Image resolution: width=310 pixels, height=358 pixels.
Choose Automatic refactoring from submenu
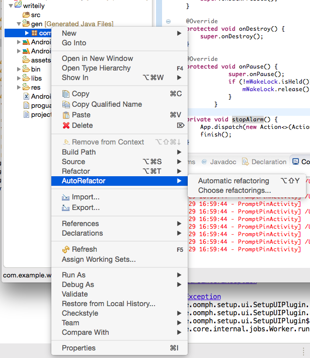(x=234, y=181)
